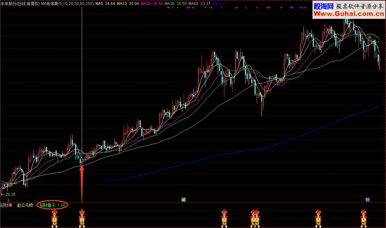Click the green 招财童子: 1.00 value

pos(52,205)
